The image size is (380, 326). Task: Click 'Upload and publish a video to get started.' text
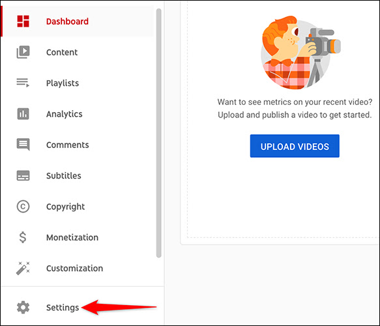tap(295, 115)
